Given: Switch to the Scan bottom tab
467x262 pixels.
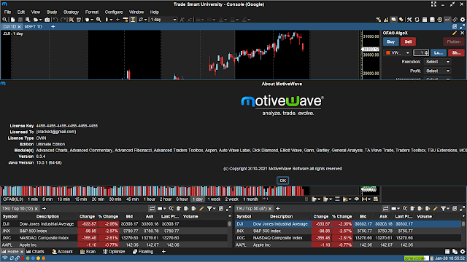Looking at the screenshot, I should click(88, 252).
